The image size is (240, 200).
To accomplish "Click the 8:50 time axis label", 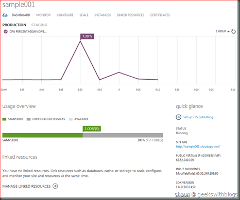I will coord(80,90).
